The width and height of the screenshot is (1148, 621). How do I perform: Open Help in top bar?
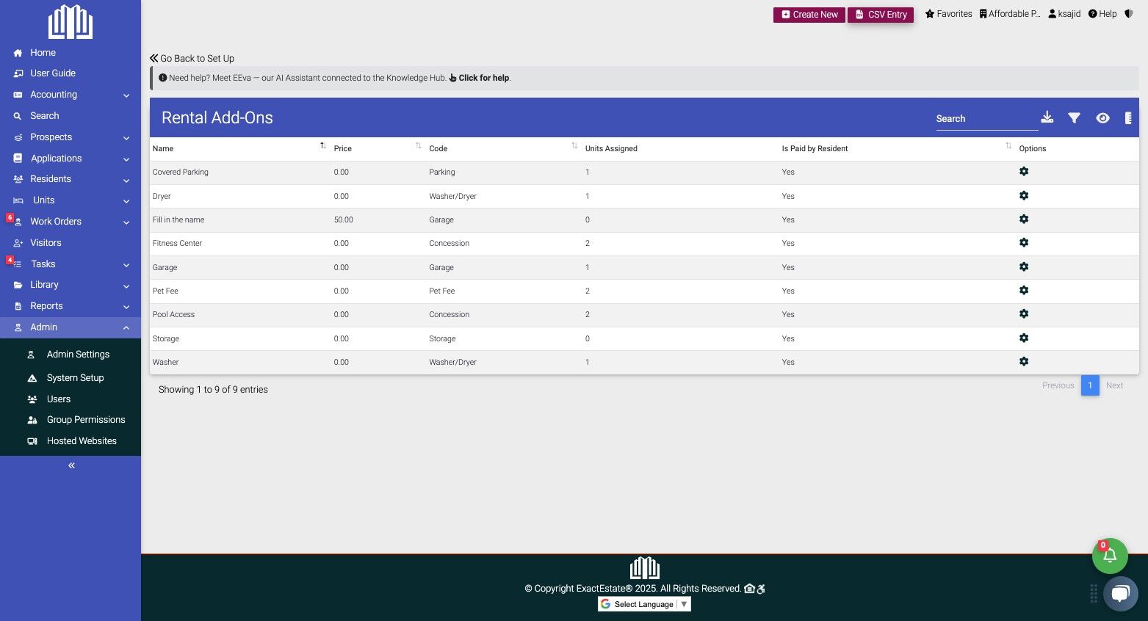tap(1102, 14)
